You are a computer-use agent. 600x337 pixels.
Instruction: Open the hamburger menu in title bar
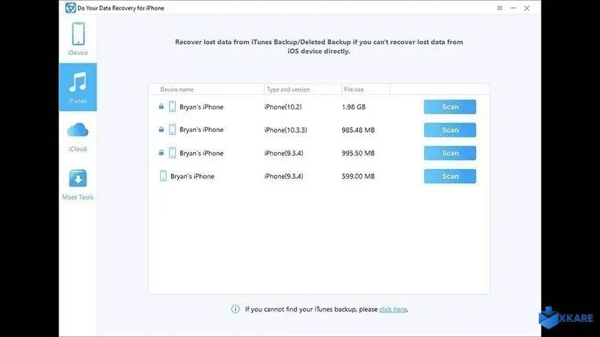499,8
